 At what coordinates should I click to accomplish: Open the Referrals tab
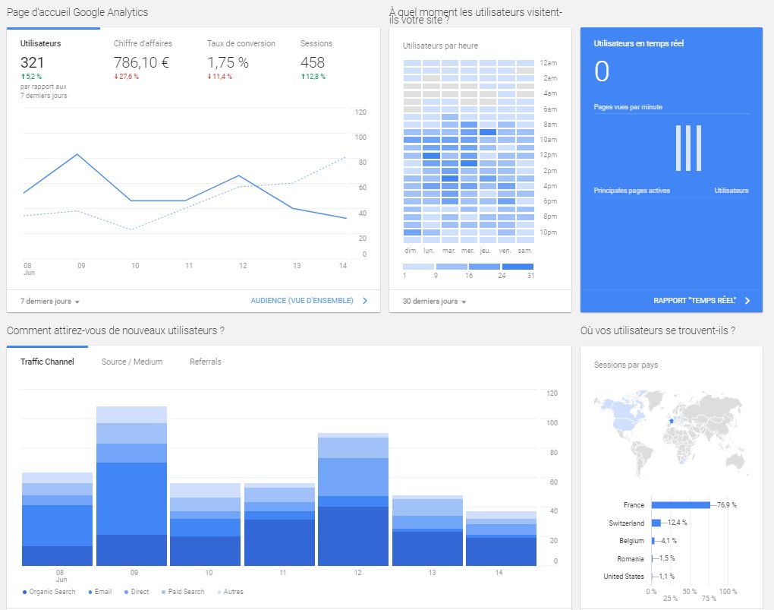206,362
